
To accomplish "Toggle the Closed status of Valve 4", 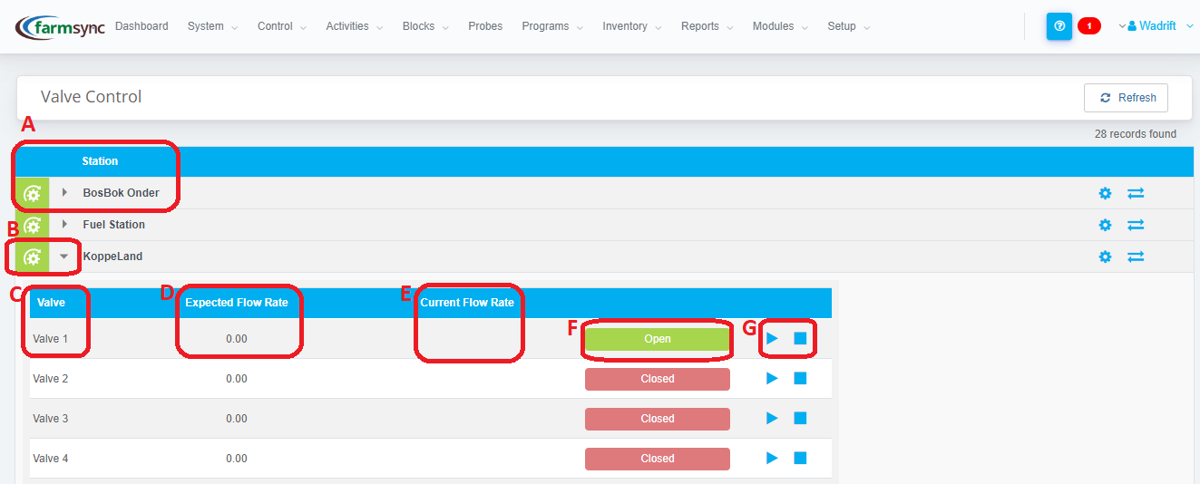I will coord(657,459).
